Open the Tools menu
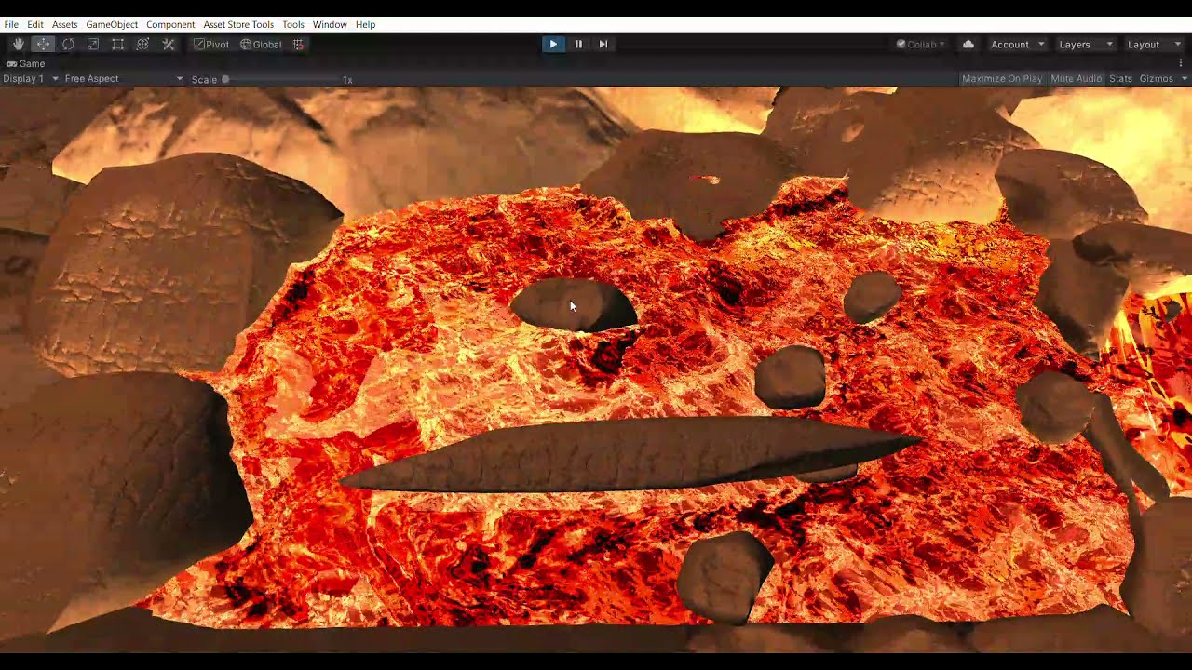The width and height of the screenshot is (1192, 670). click(293, 24)
